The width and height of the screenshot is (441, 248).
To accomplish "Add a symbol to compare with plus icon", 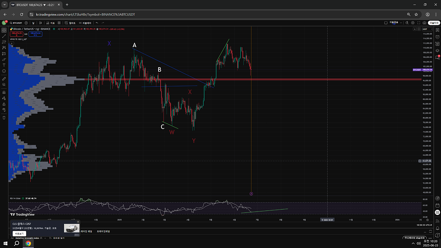I will (x=26, y=23).
